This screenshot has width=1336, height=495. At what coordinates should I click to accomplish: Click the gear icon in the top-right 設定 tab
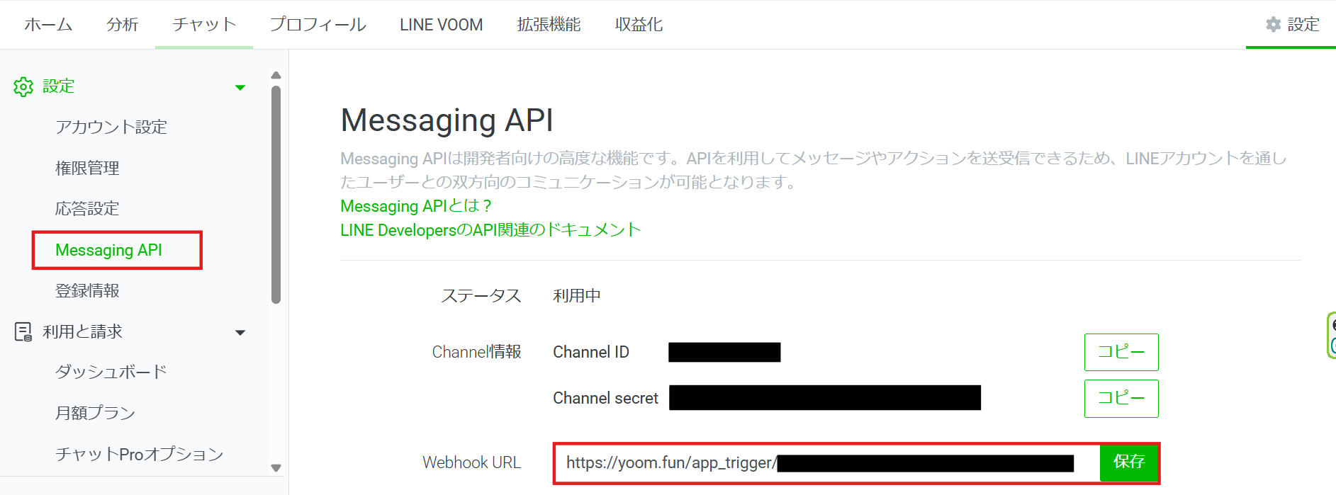[x=1273, y=25]
